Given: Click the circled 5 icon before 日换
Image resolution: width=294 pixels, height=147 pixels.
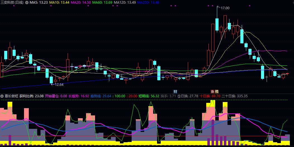Looking at the screenshot, I should coord(179,96).
